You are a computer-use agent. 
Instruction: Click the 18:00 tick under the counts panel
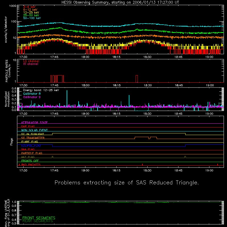pos(85,57)
